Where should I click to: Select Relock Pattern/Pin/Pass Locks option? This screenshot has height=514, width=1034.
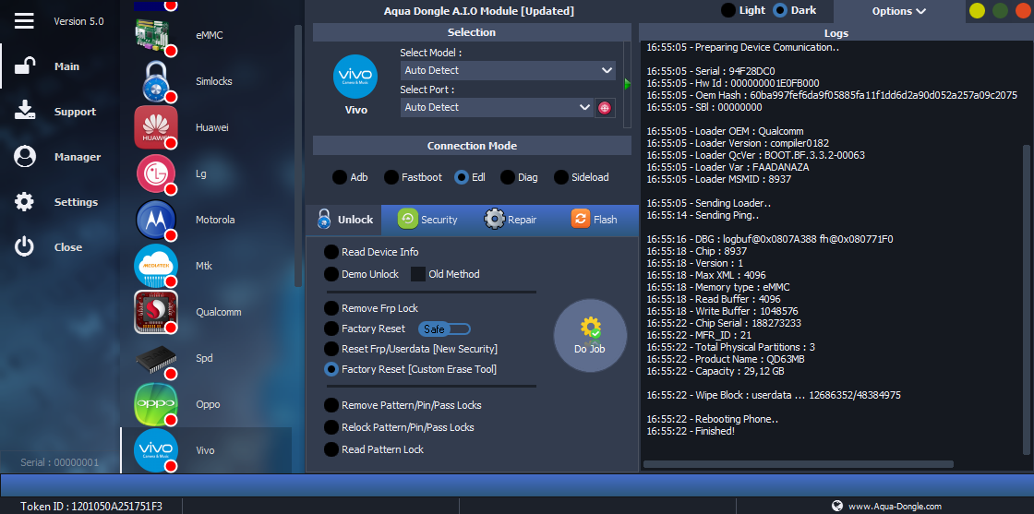click(x=399, y=427)
